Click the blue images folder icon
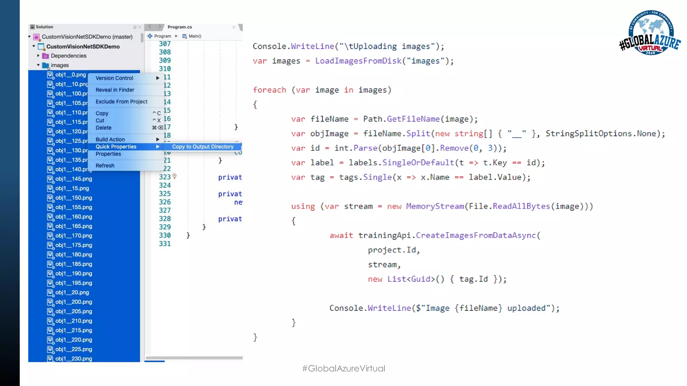 (46, 65)
